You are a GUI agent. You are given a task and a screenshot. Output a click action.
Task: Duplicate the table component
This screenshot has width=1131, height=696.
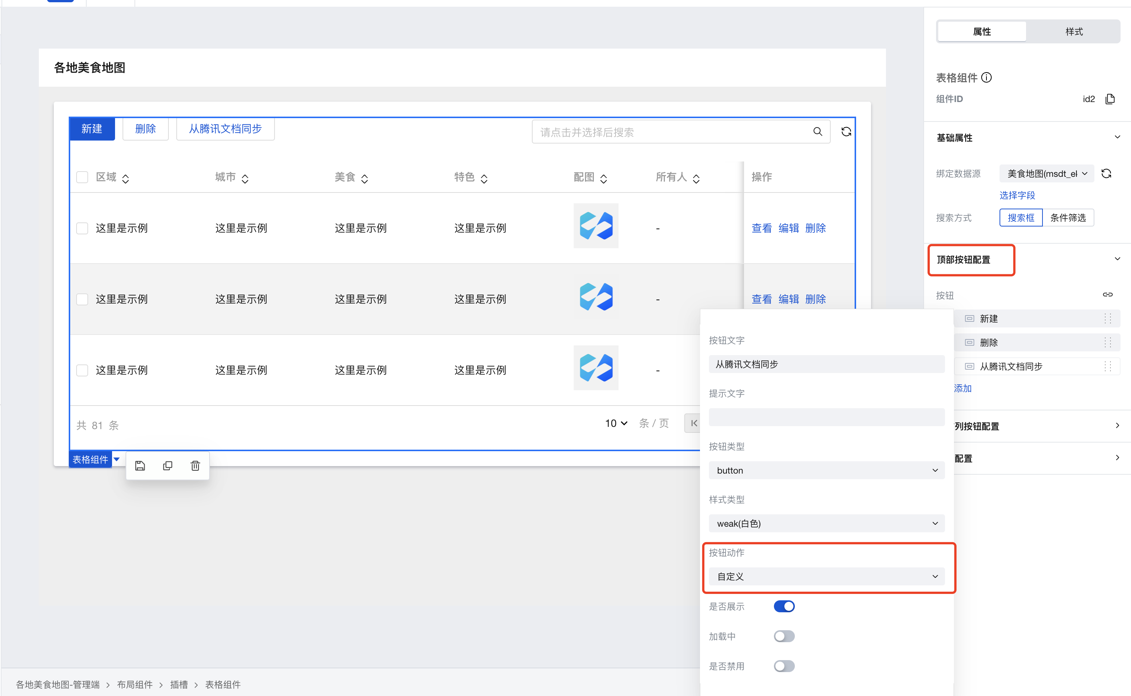167,466
